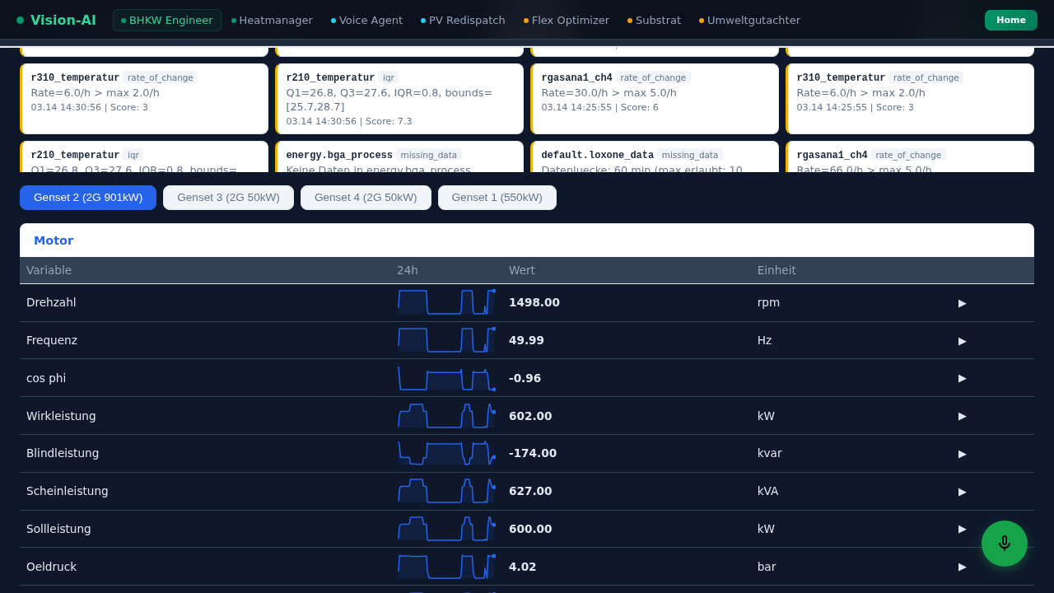Click the microphone voice assistant icon
The width and height of the screenshot is (1054, 593).
coord(1005,544)
